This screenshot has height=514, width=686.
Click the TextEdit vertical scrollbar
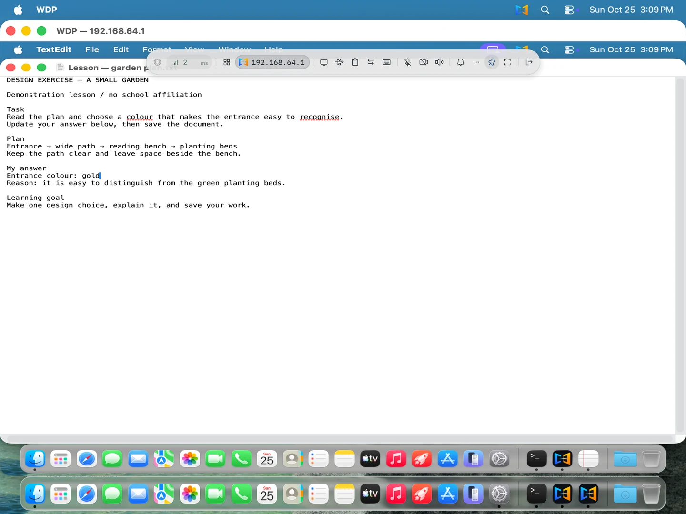coord(680,255)
